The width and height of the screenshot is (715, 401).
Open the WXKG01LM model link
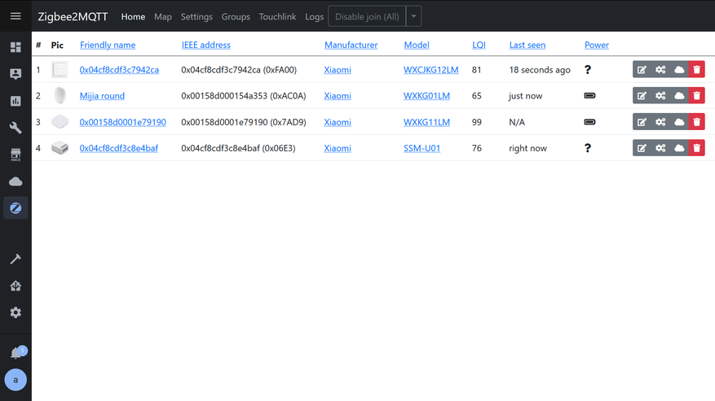[427, 96]
